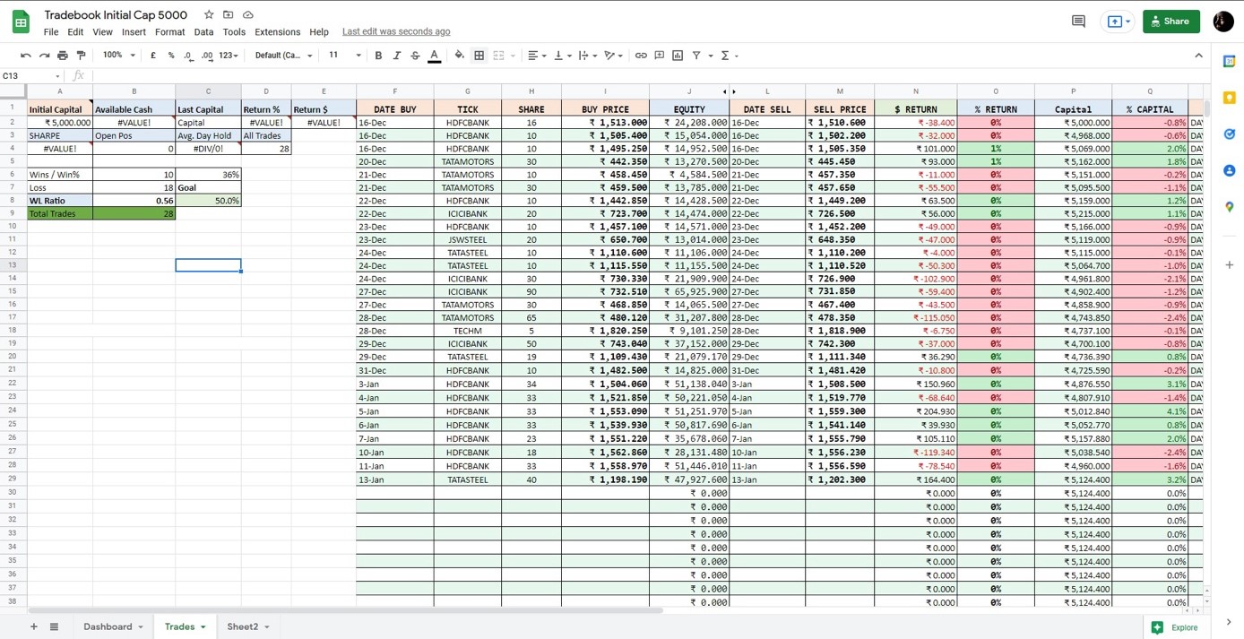
Task: Redo the last action
Action: tap(44, 56)
